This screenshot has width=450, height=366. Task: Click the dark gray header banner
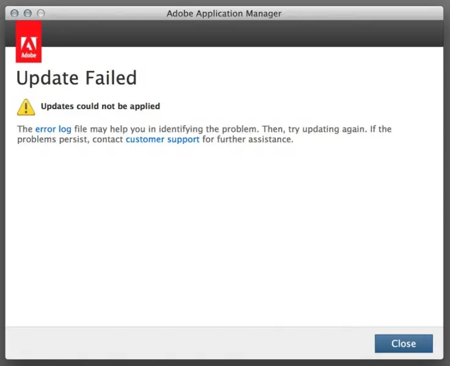click(242, 34)
